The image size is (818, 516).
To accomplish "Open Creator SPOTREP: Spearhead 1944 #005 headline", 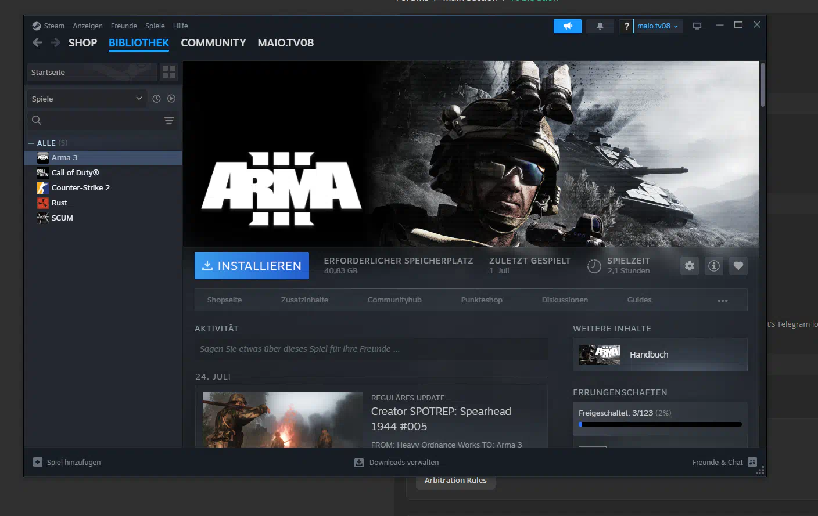I will (441, 419).
